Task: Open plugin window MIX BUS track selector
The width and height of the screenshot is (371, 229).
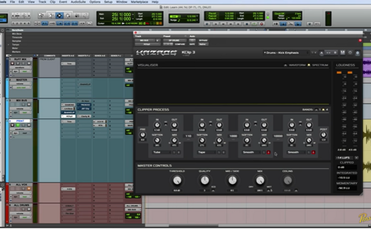Action: (x=145, y=40)
